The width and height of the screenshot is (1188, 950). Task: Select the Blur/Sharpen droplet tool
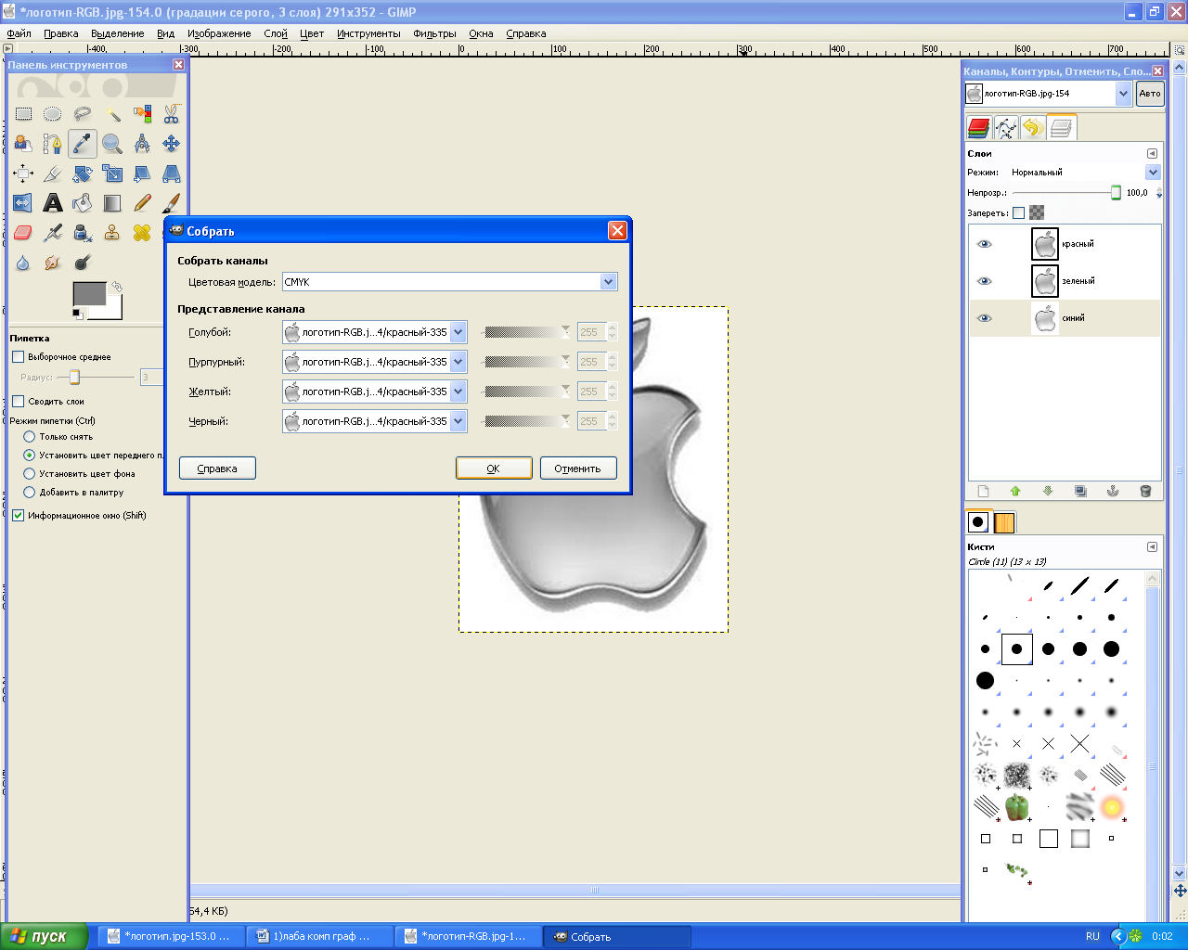[x=23, y=263]
